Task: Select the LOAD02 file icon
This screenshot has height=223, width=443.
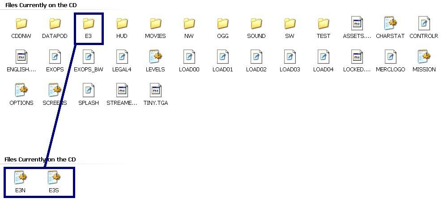Action: coord(256,57)
